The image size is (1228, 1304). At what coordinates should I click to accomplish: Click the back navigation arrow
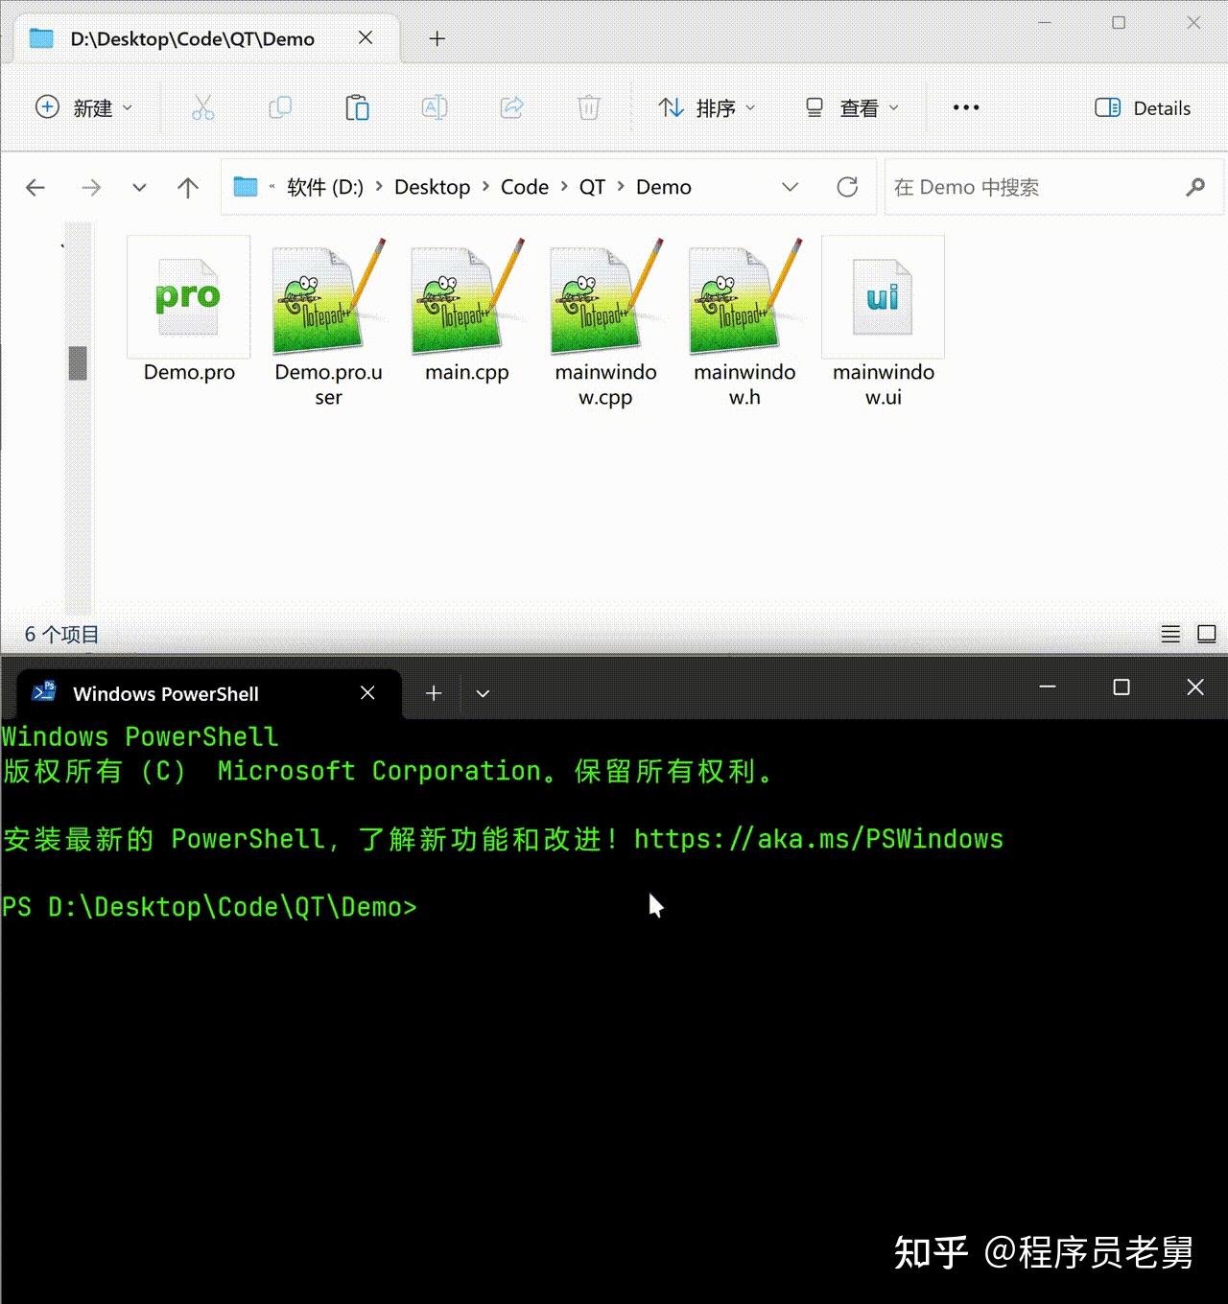tap(35, 187)
